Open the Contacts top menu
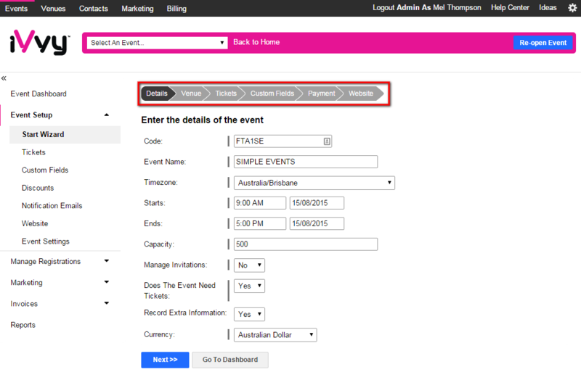Image resolution: width=581 pixels, height=372 pixels. tap(94, 9)
